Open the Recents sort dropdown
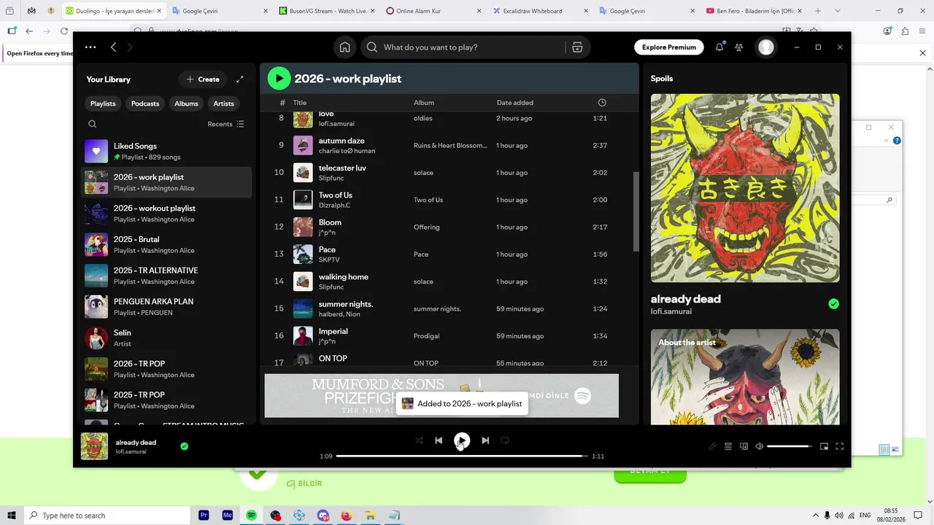 (x=226, y=124)
